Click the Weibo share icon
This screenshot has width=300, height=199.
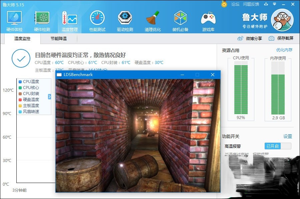click(x=240, y=38)
